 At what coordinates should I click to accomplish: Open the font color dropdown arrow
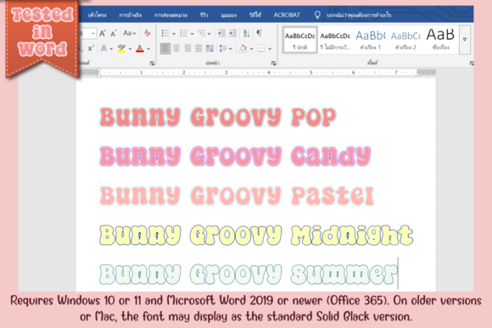click(148, 49)
